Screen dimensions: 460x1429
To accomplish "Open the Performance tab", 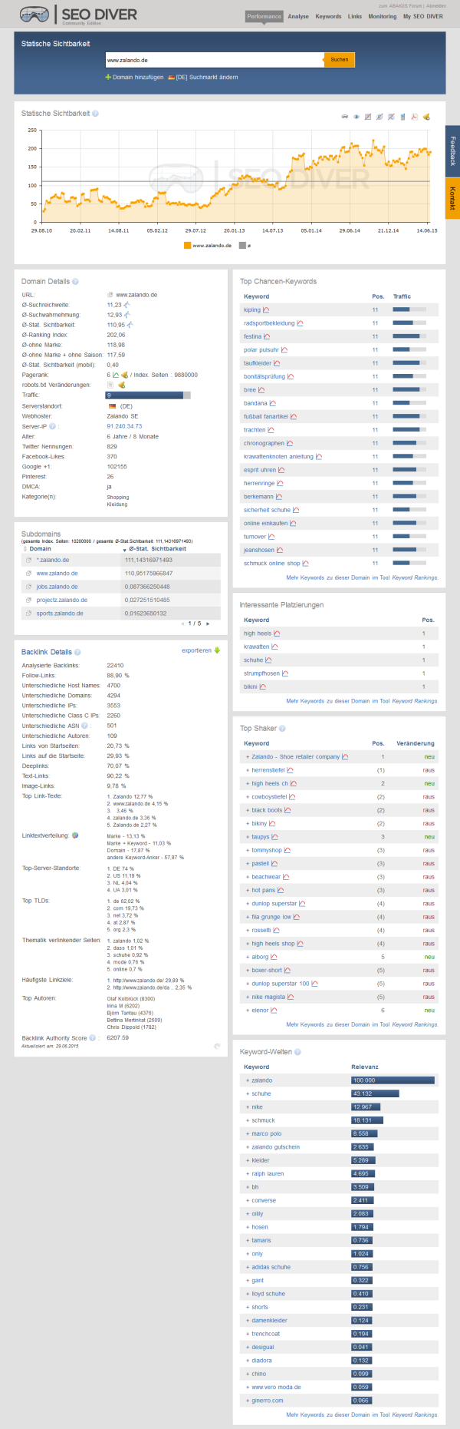I will click(264, 16).
